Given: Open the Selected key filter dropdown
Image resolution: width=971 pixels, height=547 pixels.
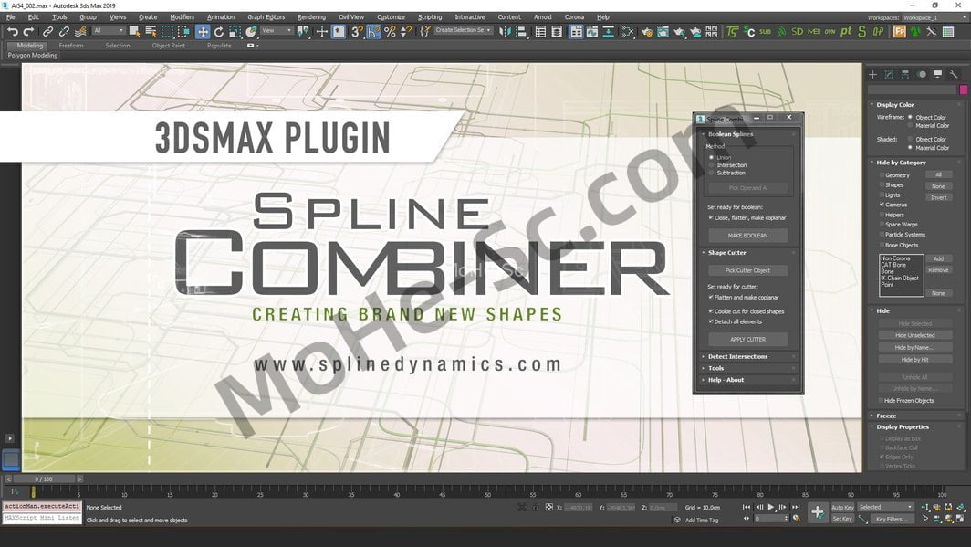Looking at the screenshot, I should click(x=884, y=507).
